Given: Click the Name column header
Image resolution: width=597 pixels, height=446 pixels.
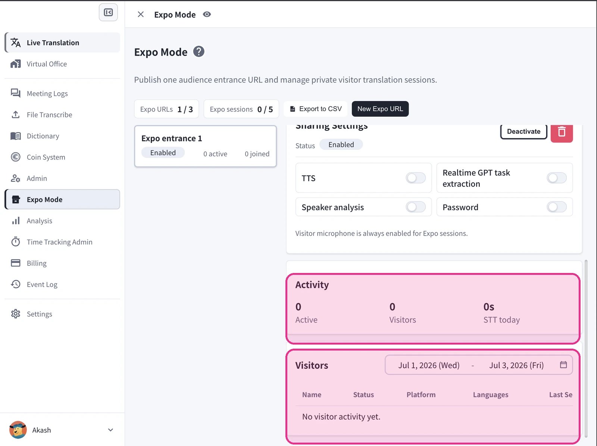Looking at the screenshot, I should pyautogui.click(x=312, y=395).
